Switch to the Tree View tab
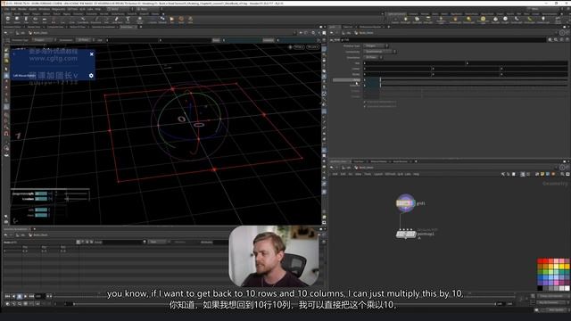The height and width of the screenshot is (321, 571). pyautogui.click(x=359, y=161)
